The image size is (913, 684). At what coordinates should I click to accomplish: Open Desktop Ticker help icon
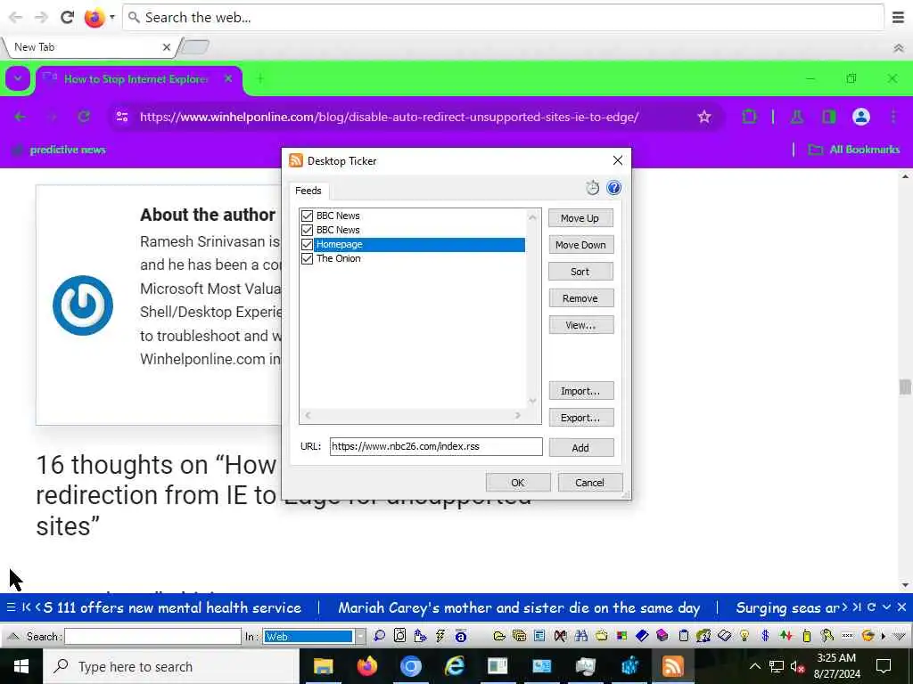click(x=613, y=188)
